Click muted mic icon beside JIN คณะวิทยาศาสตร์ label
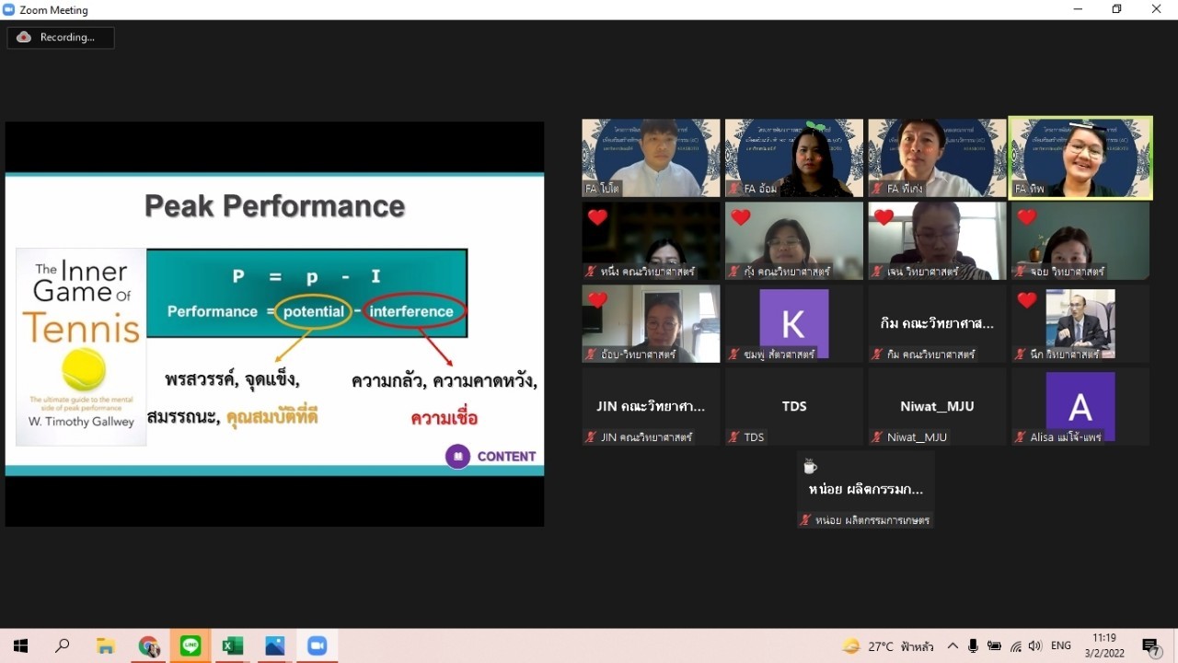 click(x=591, y=437)
